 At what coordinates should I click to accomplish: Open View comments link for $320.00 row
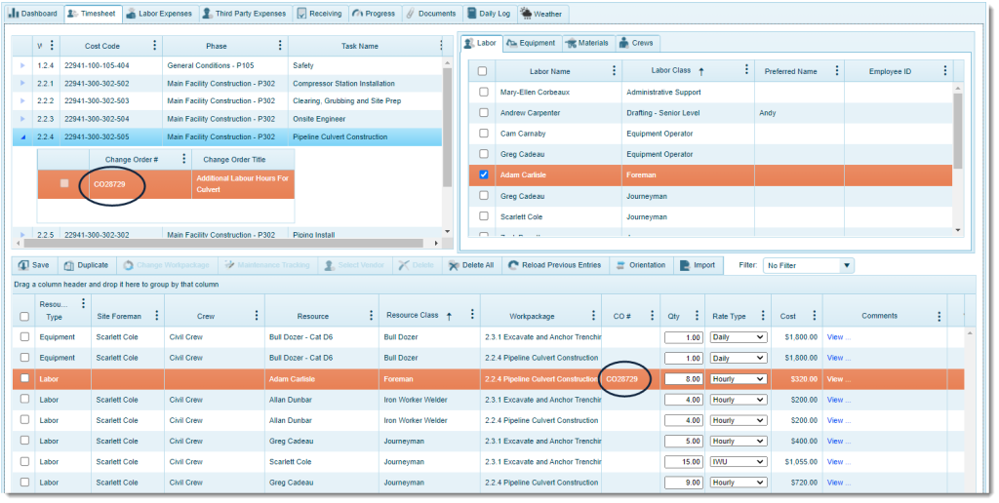[838, 379]
